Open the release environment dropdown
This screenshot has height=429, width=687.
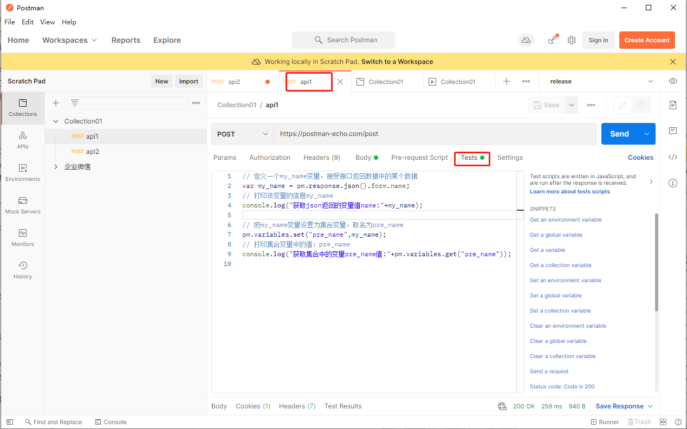click(x=601, y=81)
